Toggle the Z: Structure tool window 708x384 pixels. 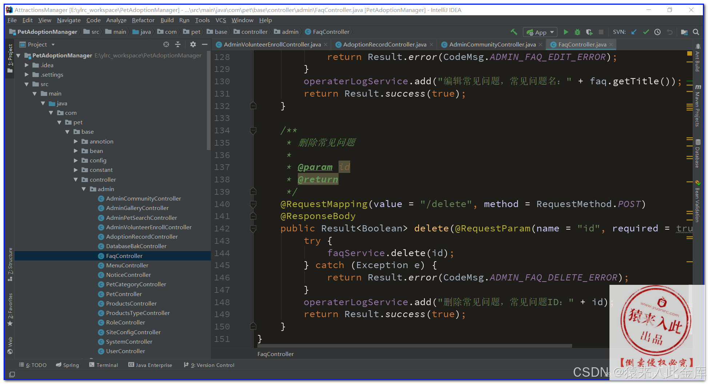[10, 264]
